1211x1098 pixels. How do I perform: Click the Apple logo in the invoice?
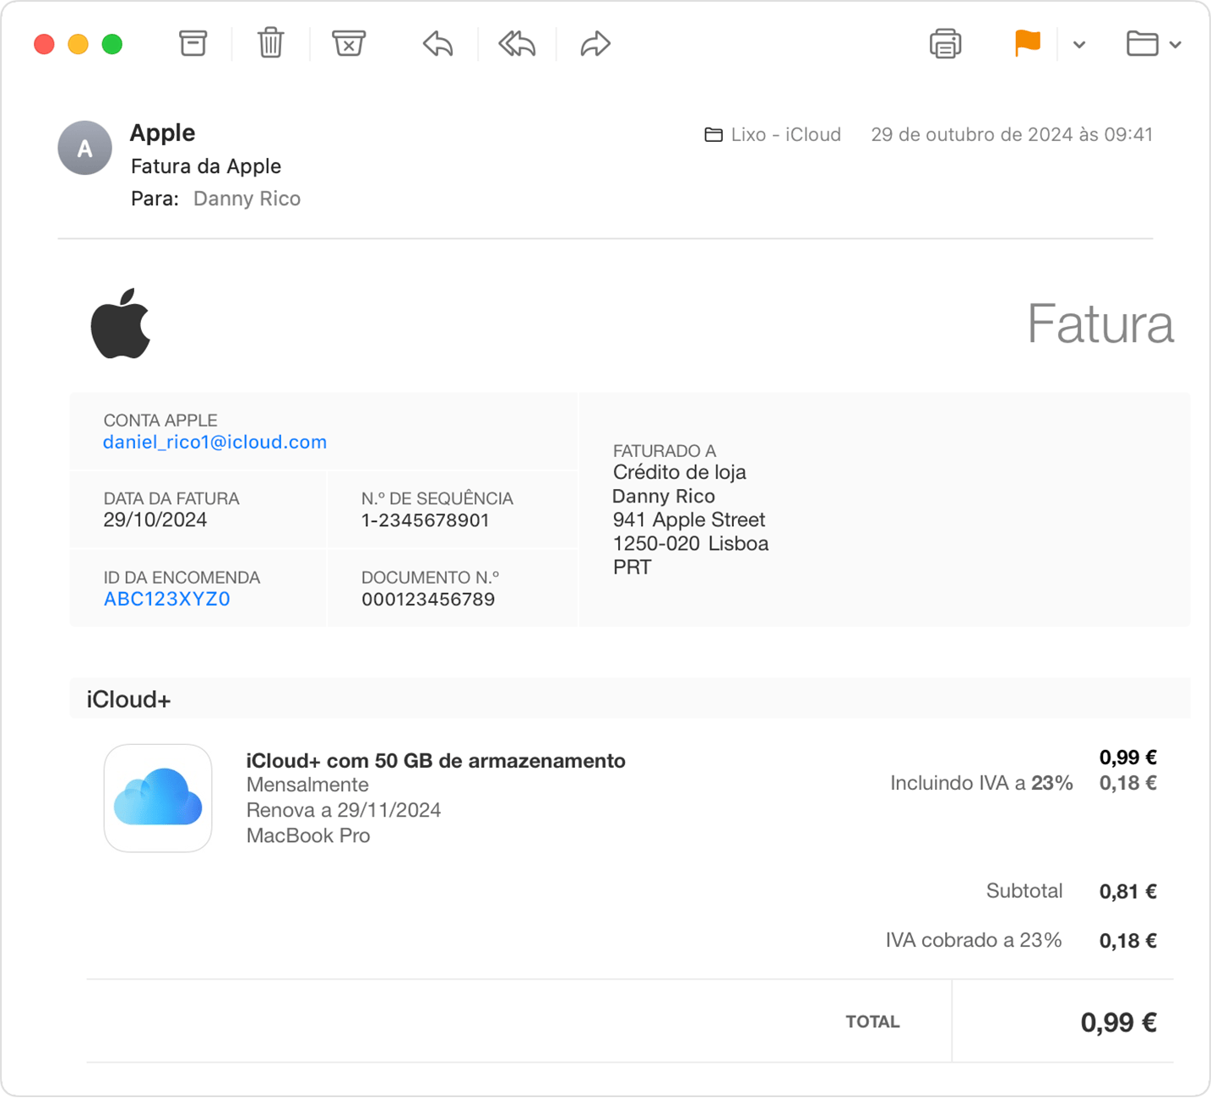[x=121, y=323]
